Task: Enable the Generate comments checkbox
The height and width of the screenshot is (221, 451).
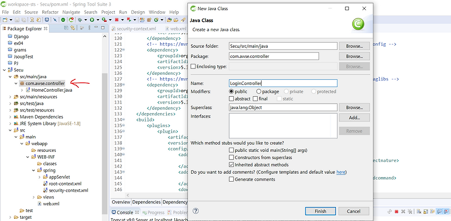Action: pos(231,179)
